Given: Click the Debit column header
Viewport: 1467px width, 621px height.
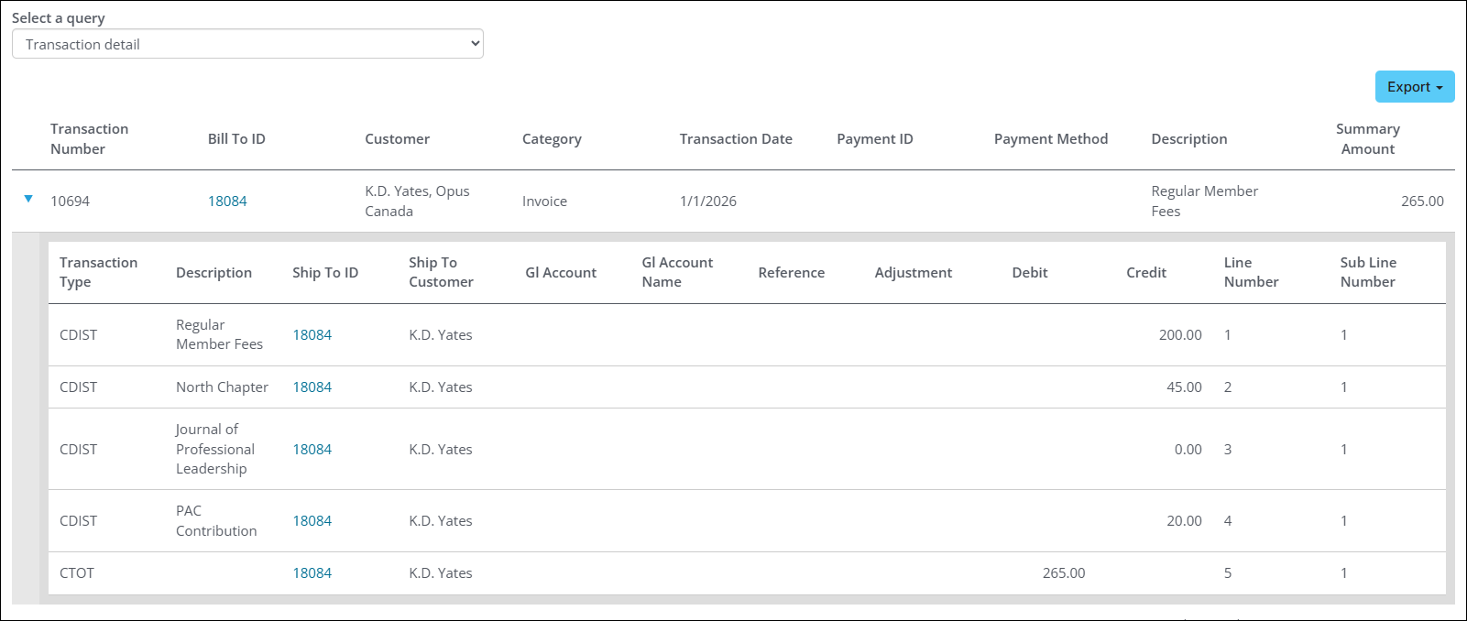Looking at the screenshot, I should pyautogui.click(x=1029, y=273).
